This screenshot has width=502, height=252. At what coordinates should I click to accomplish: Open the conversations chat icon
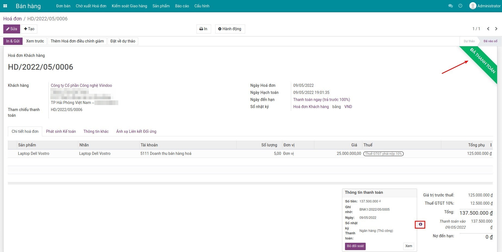(451, 6)
